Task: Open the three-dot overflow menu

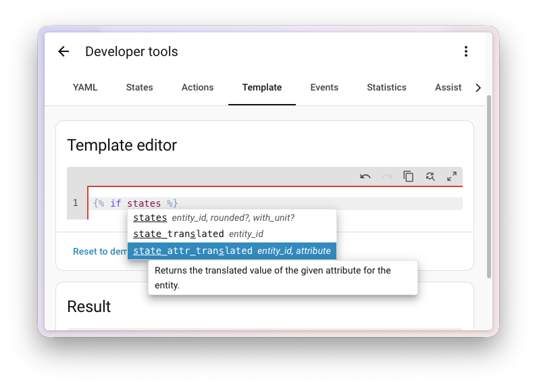Action: pos(466,52)
